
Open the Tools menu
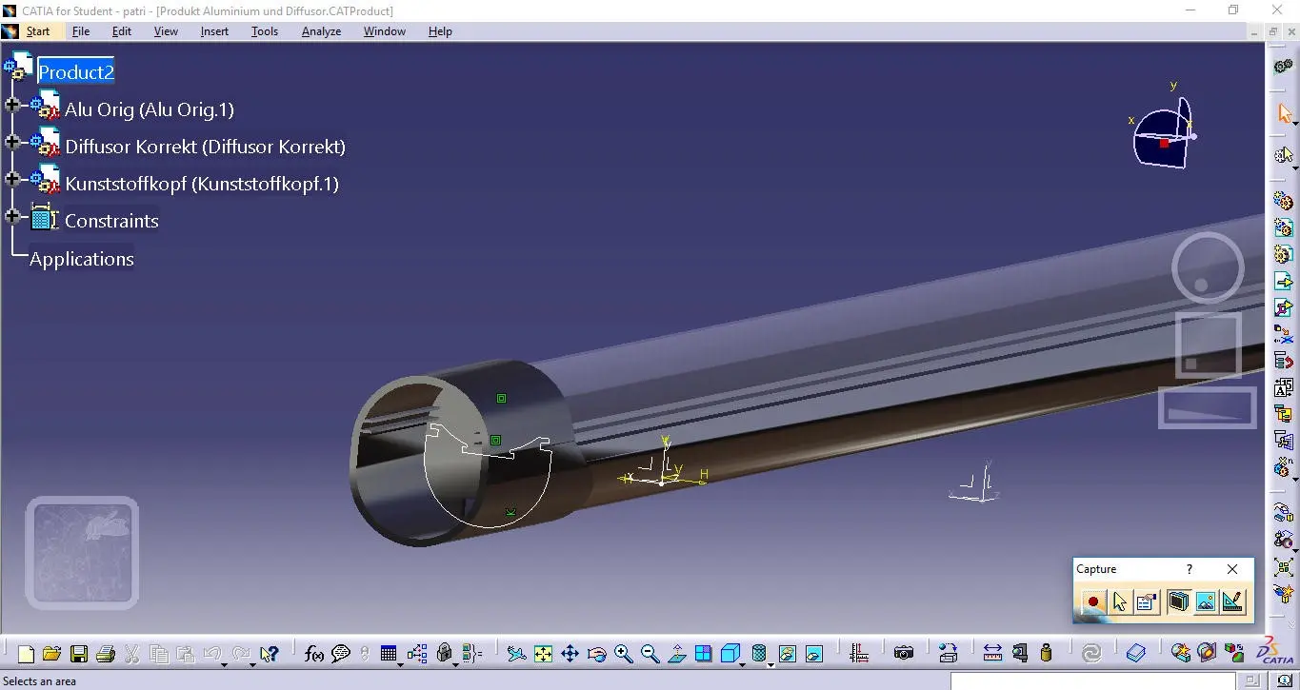(x=265, y=31)
